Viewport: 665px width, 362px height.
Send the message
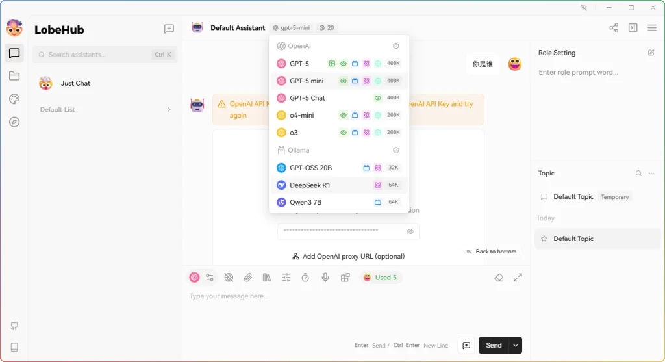494,346
